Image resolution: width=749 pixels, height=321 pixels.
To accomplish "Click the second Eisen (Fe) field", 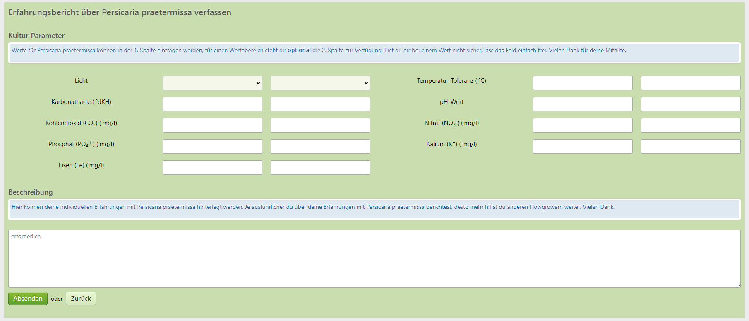I will point(320,167).
